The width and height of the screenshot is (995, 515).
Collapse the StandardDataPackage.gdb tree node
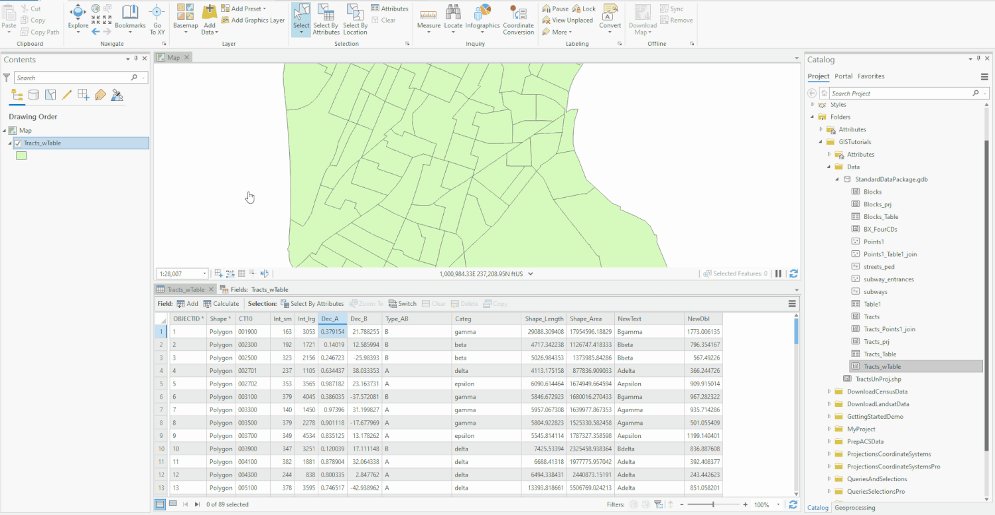pos(837,179)
